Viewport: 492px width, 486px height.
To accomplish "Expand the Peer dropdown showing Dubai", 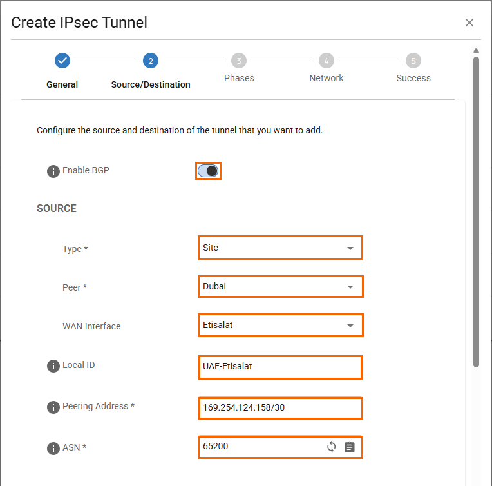I will [279, 286].
